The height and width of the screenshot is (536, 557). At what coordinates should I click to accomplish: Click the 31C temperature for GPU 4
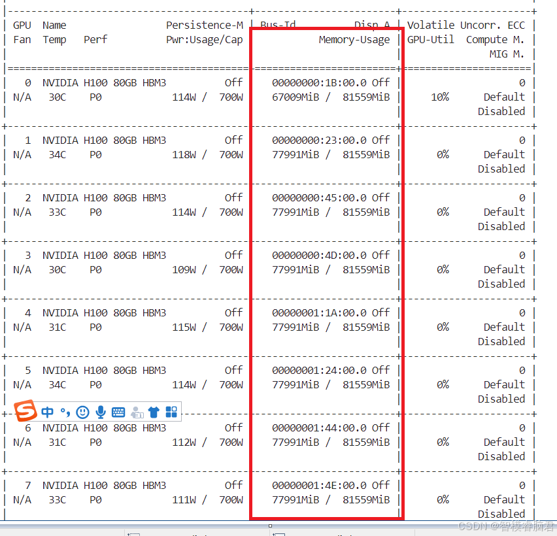click(x=58, y=327)
